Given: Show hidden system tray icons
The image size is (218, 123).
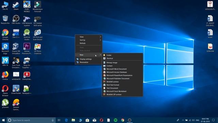Looking at the screenshot, I should pyautogui.click(x=183, y=120).
